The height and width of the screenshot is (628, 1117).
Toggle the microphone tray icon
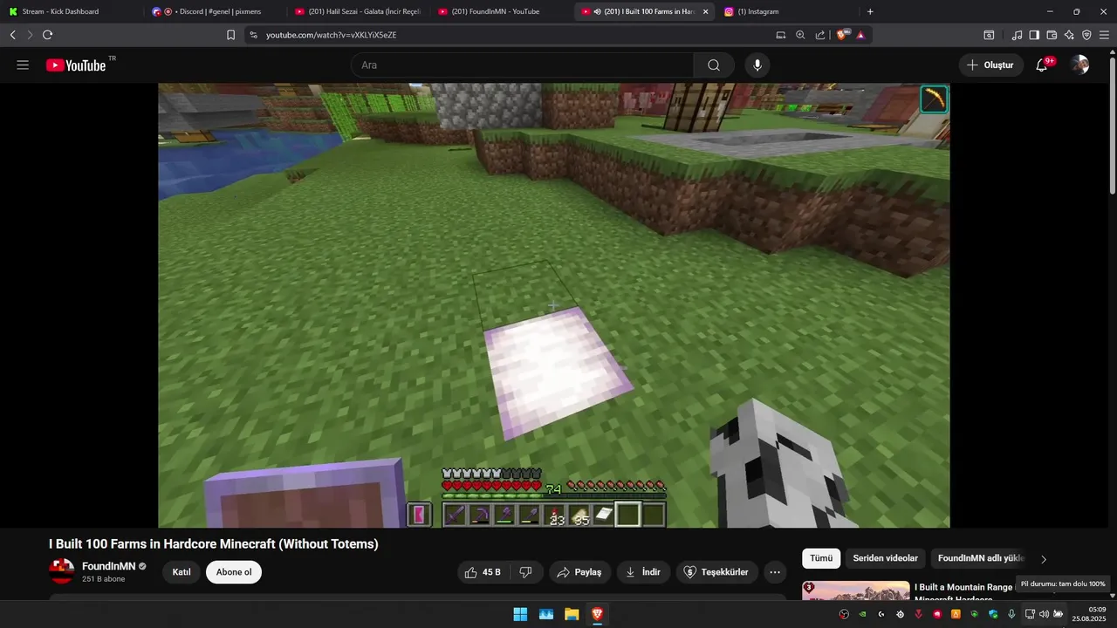coord(1011,614)
